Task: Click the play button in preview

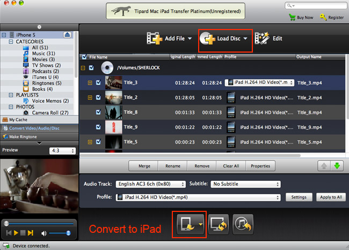Action: 16,233
